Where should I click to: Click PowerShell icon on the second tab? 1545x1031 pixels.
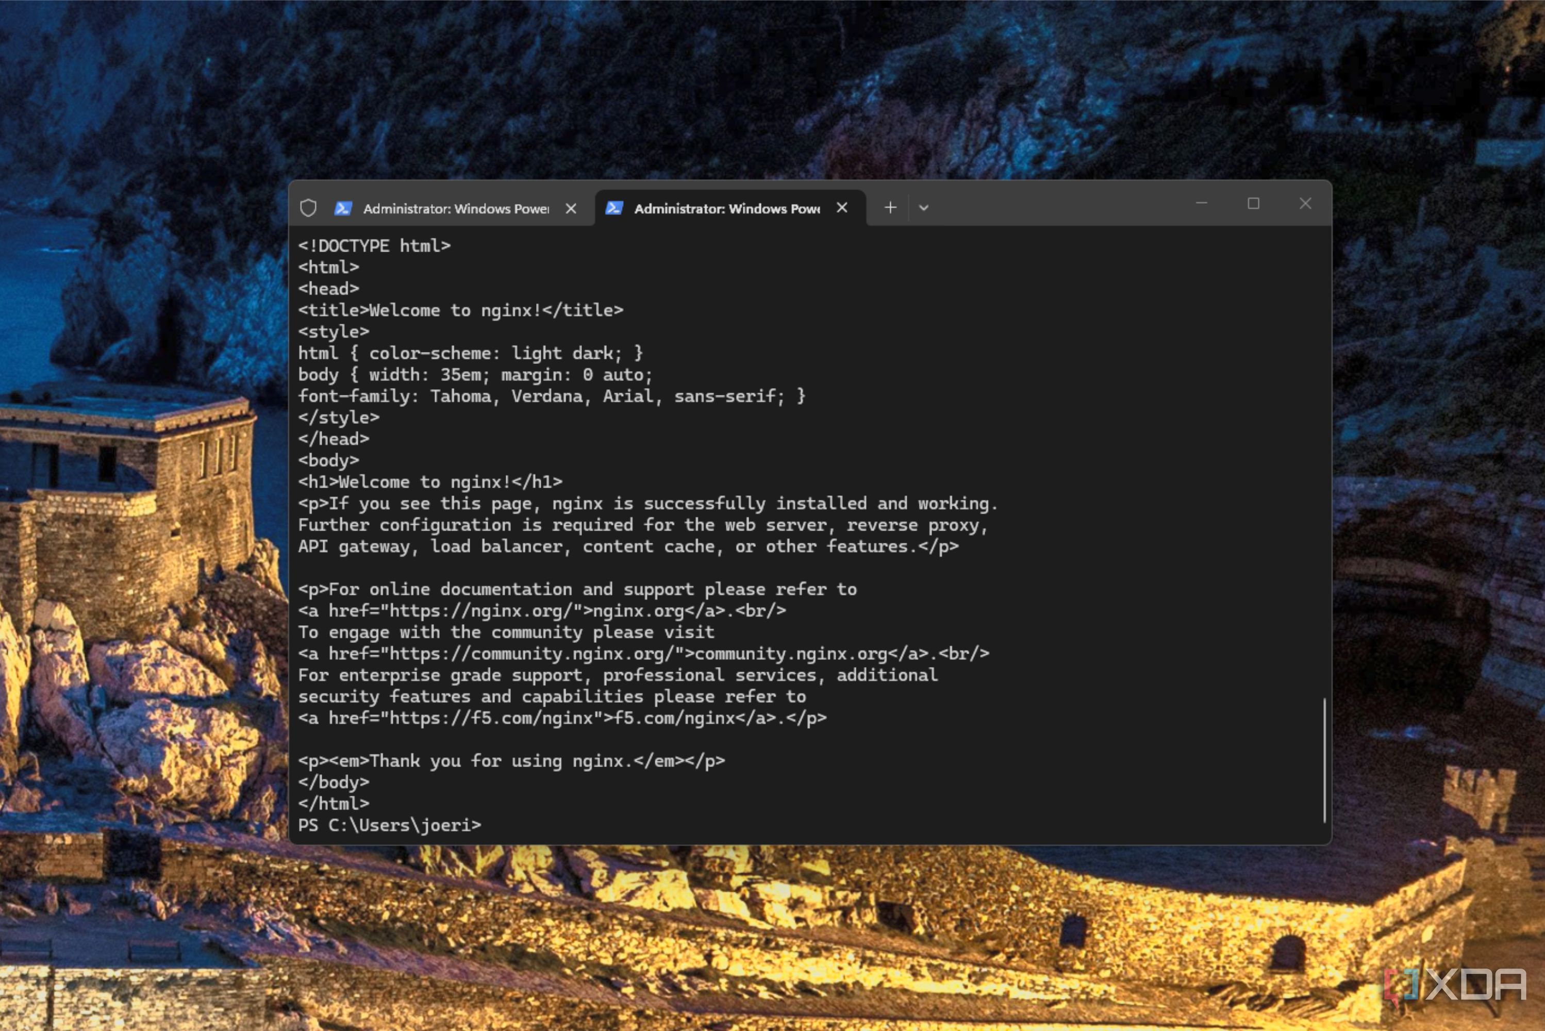614,208
